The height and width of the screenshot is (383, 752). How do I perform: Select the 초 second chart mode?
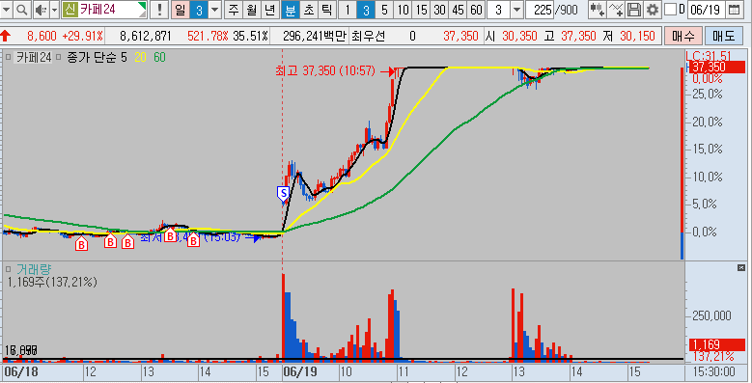(308, 10)
